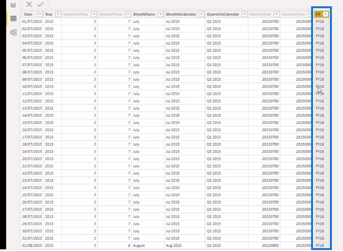Click the date cell 31/07/2015
The width and height of the screenshot is (343, 251).
[32, 238]
